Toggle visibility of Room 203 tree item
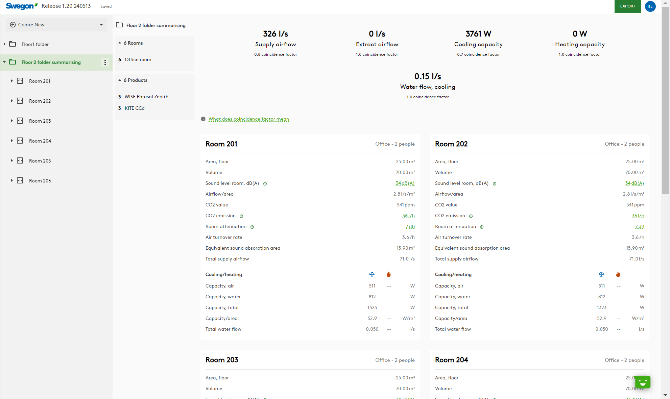670x399 pixels. click(x=11, y=121)
